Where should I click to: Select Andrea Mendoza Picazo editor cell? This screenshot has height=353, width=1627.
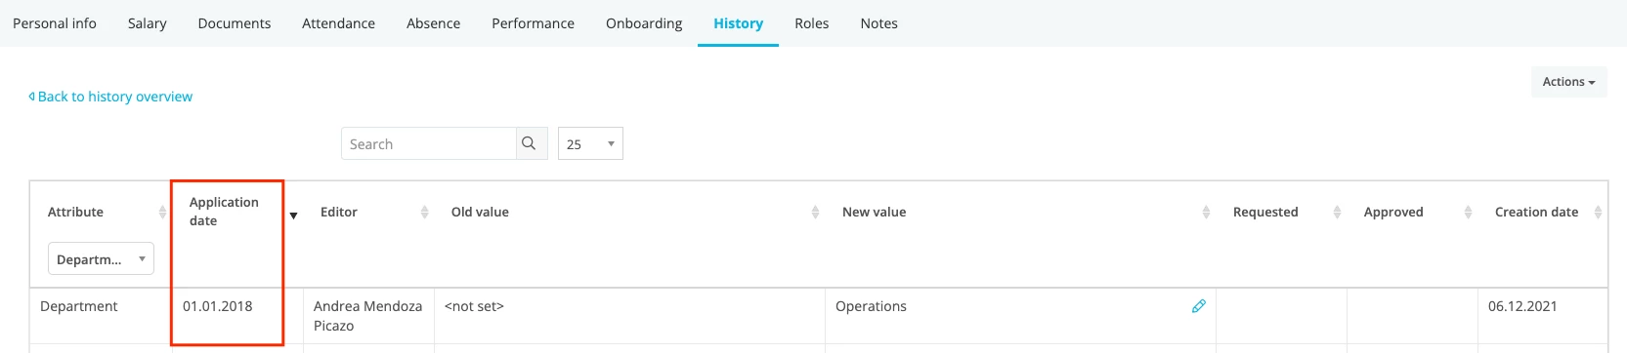[x=368, y=316]
